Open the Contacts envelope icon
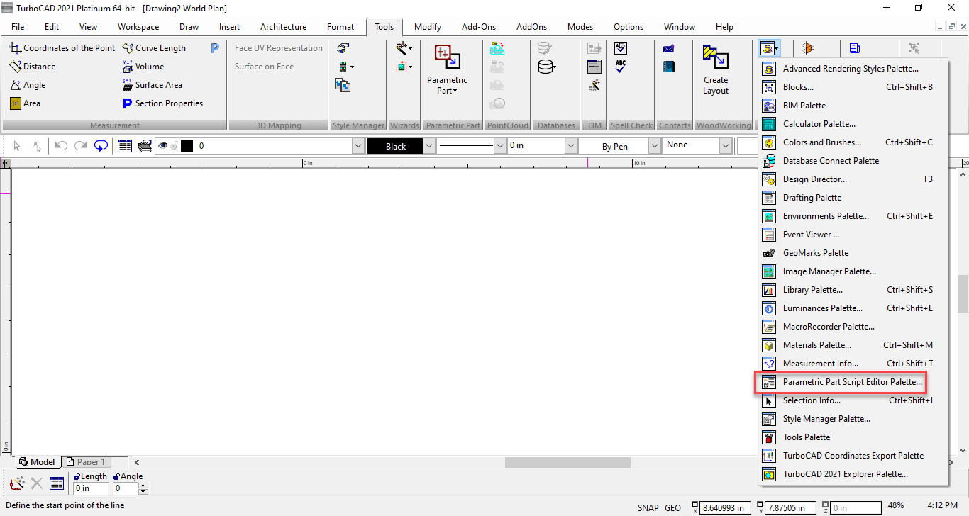 pyautogui.click(x=668, y=49)
